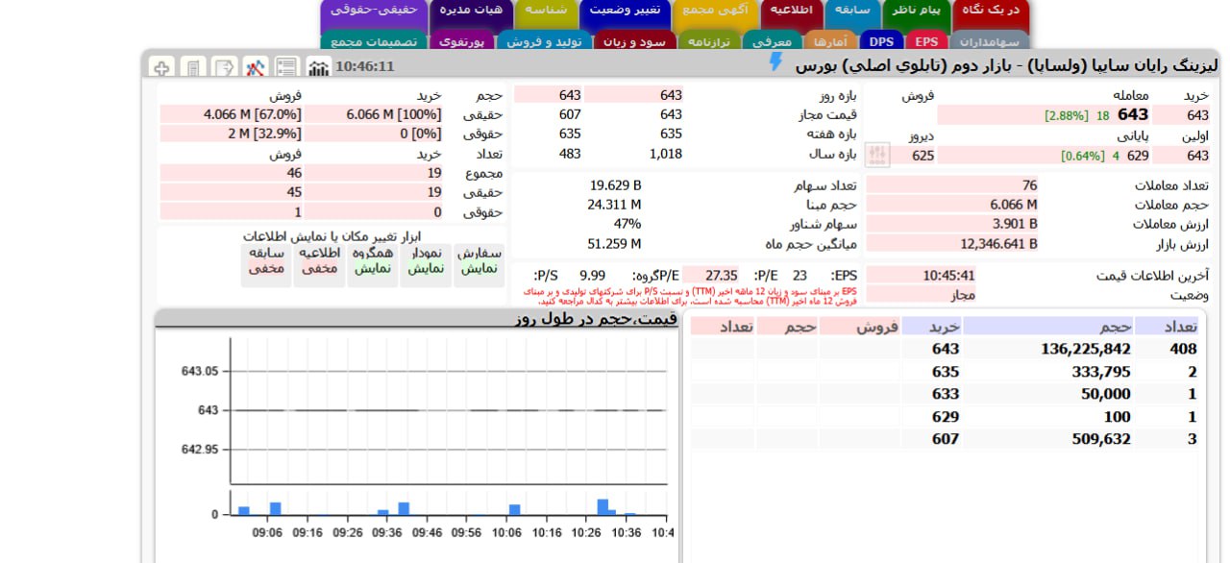Toggle the سفارش display setting

[x=479, y=261]
